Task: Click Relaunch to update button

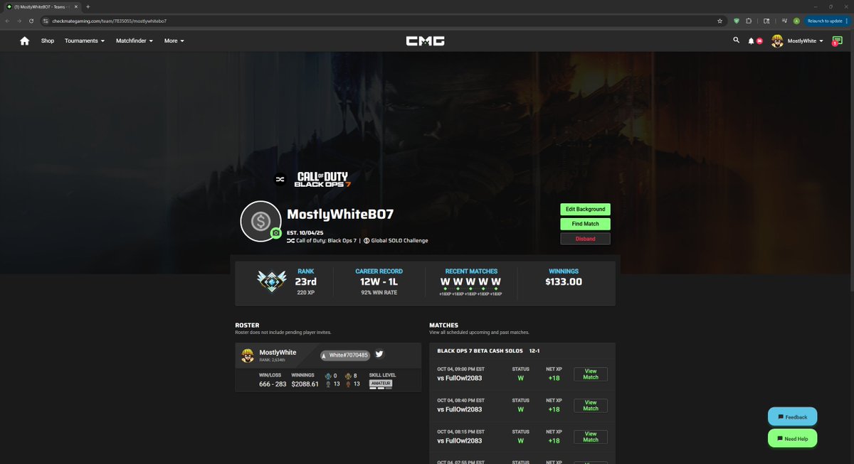Action: [x=827, y=21]
